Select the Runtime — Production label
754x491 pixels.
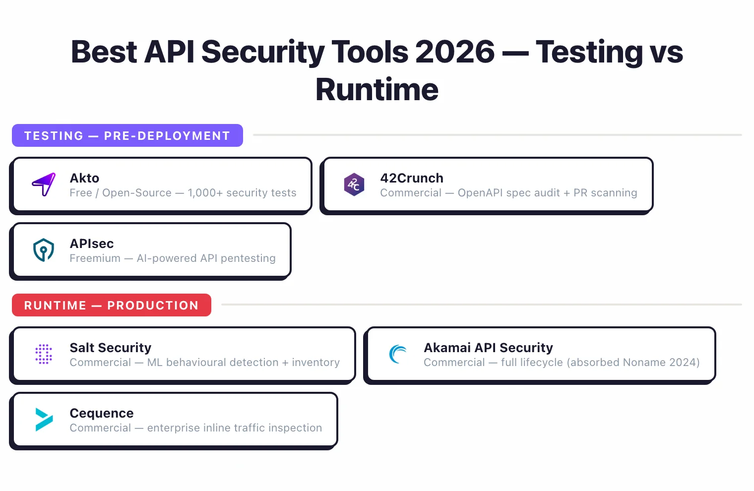pyautogui.click(x=112, y=305)
